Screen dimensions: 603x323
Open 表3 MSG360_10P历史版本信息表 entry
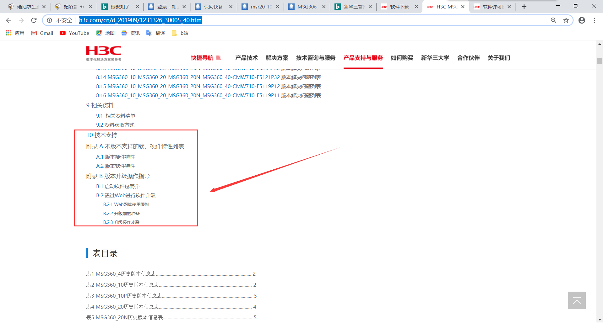(x=171, y=296)
